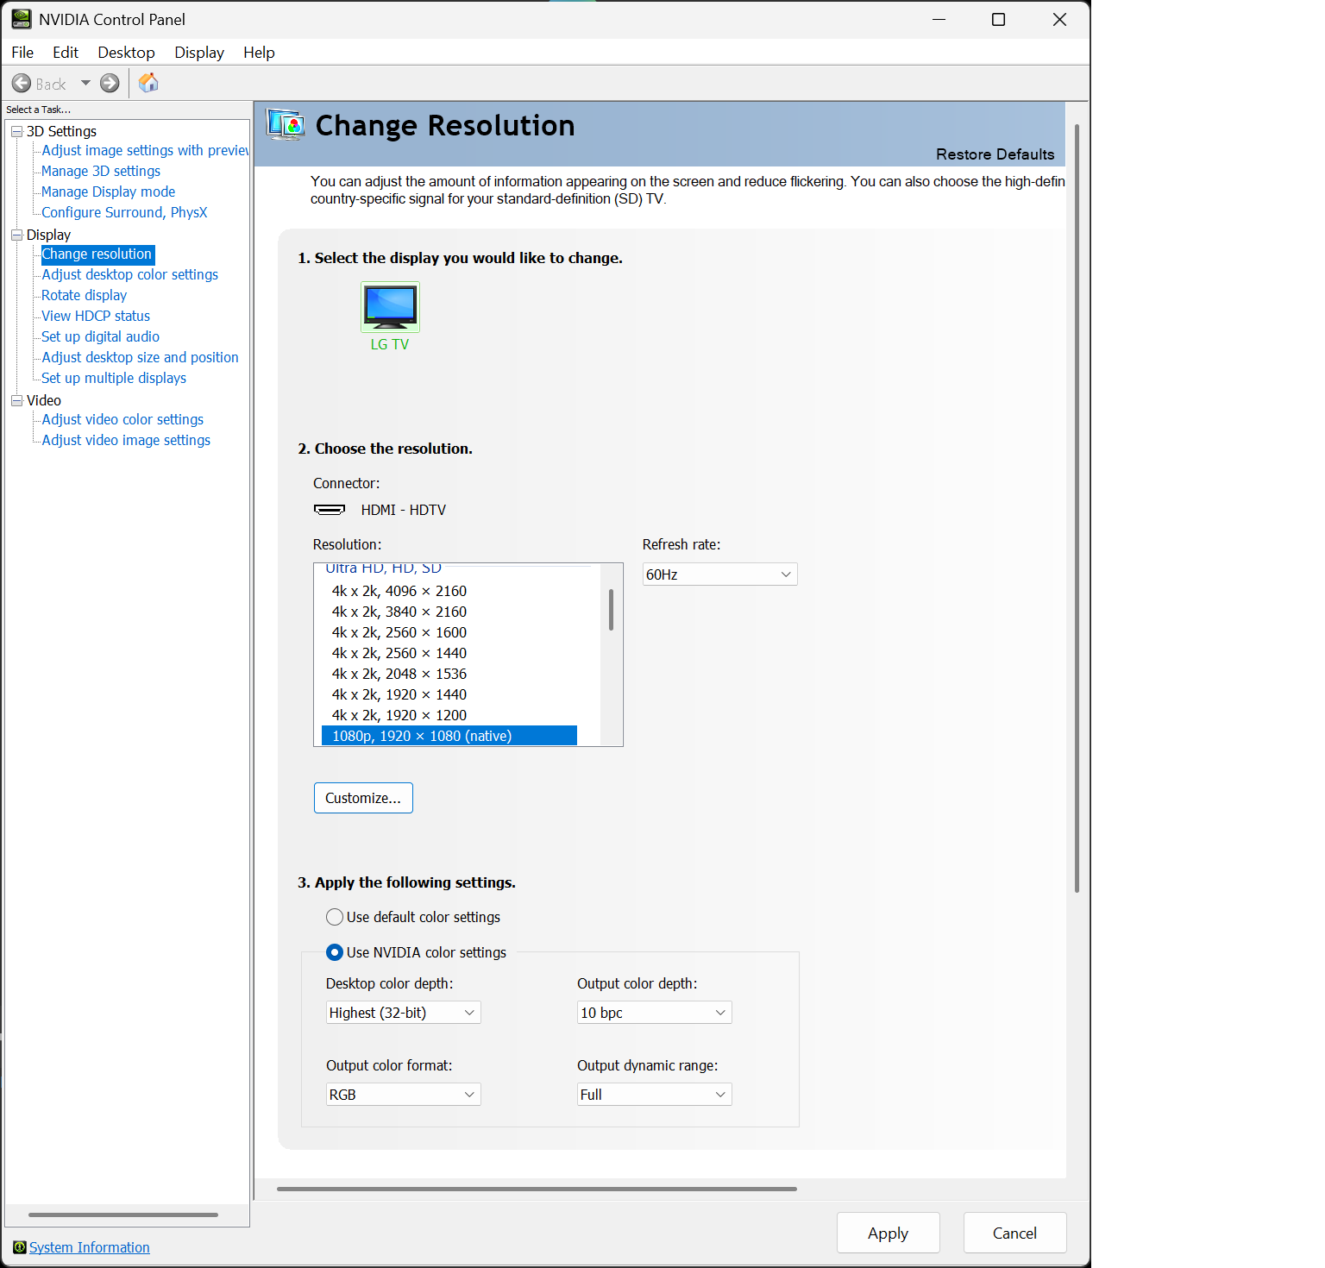Open the Back history dropdown arrow
This screenshot has width=1325, height=1268.
(x=85, y=84)
